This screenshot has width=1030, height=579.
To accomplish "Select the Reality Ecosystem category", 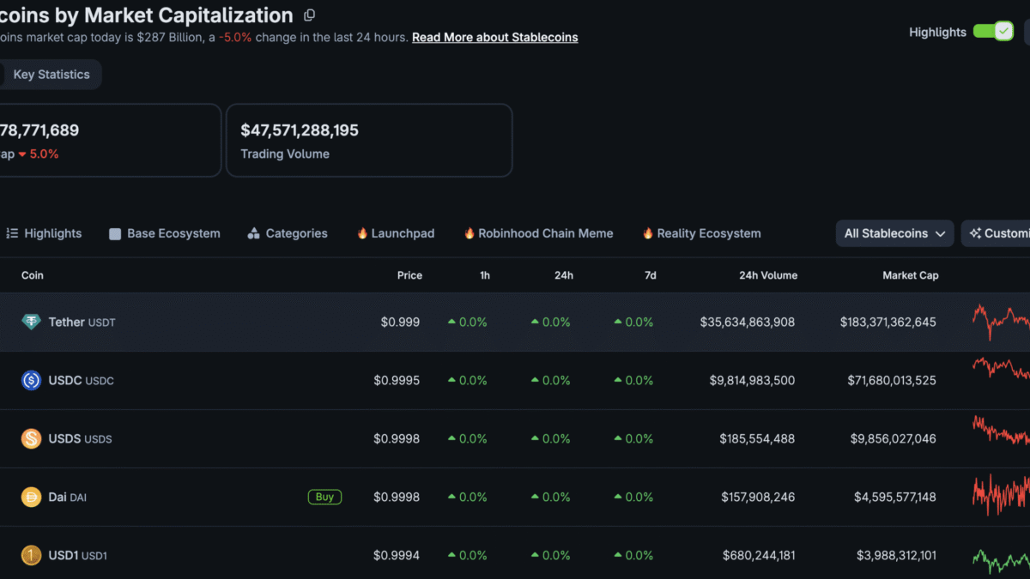I will [701, 233].
